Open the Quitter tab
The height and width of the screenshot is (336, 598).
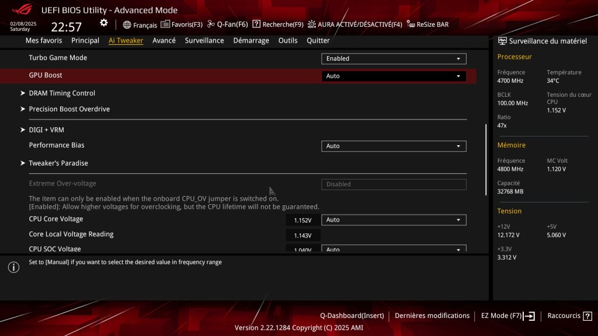(x=318, y=40)
